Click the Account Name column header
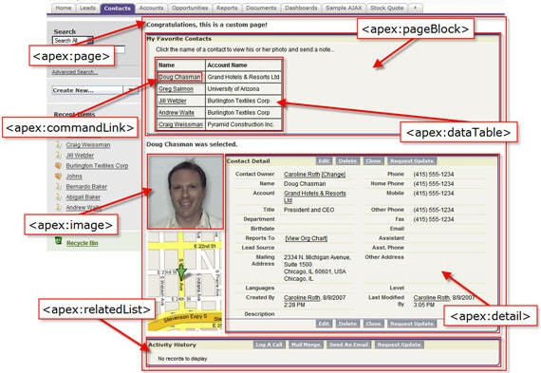 (x=244, y=65)
